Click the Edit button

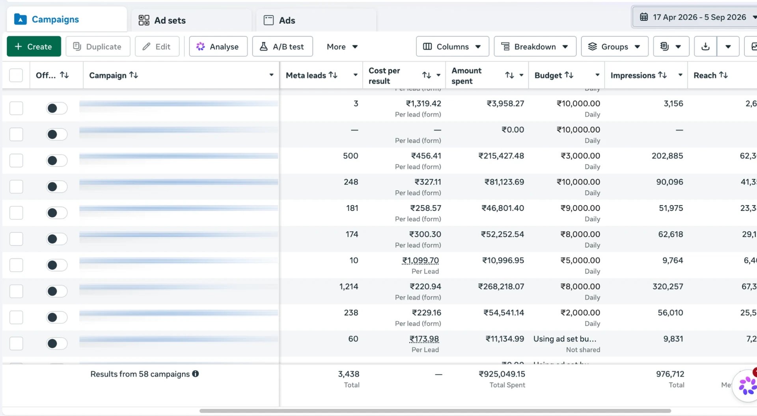click(157, 47)
